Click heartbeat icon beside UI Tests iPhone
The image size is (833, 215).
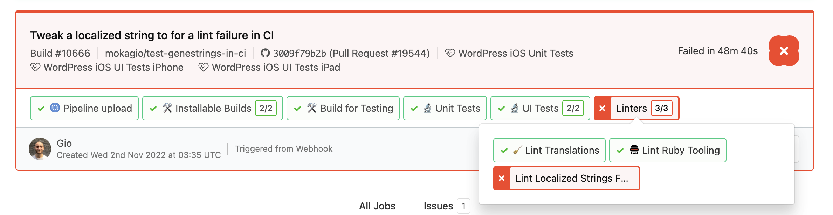(35, 67)
